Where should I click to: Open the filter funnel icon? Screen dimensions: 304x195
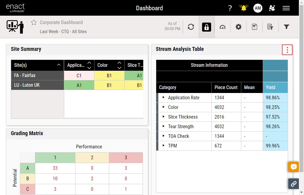coord(287,27)
